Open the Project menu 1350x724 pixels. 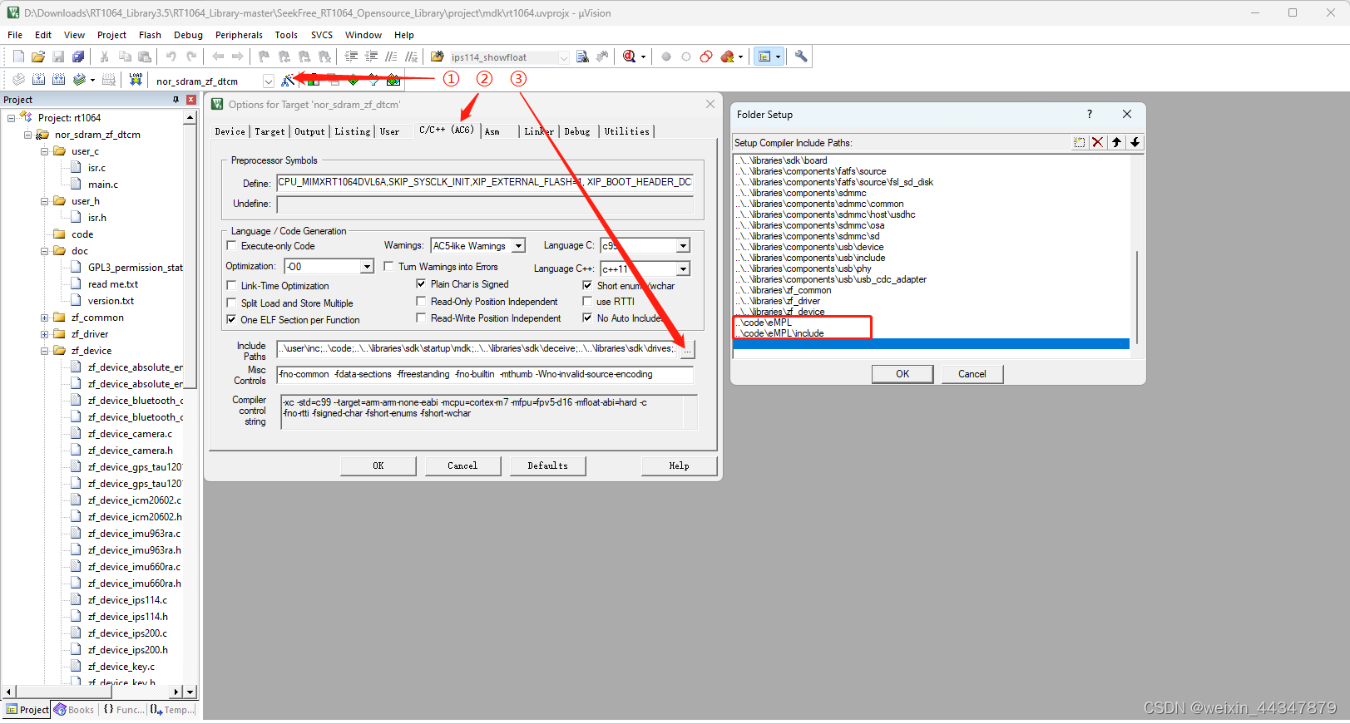click(x=111, y=35)
